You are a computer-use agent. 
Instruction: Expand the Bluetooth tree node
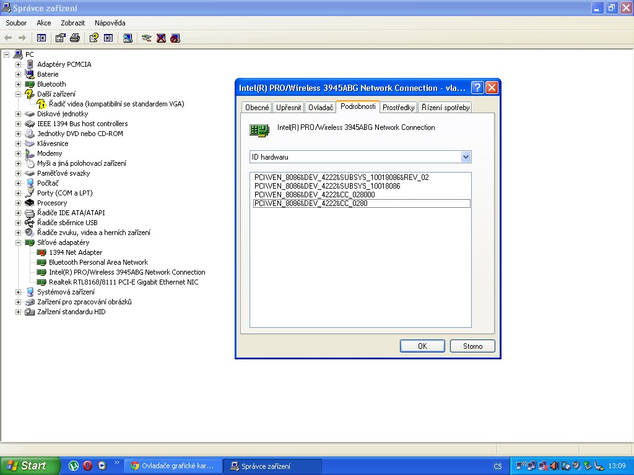pyautogui.click(x=19, y=84)
